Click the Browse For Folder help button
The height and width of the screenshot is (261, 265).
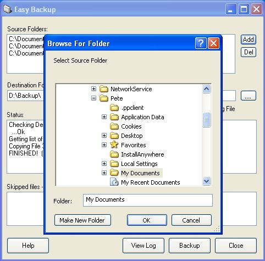point(201,43)
